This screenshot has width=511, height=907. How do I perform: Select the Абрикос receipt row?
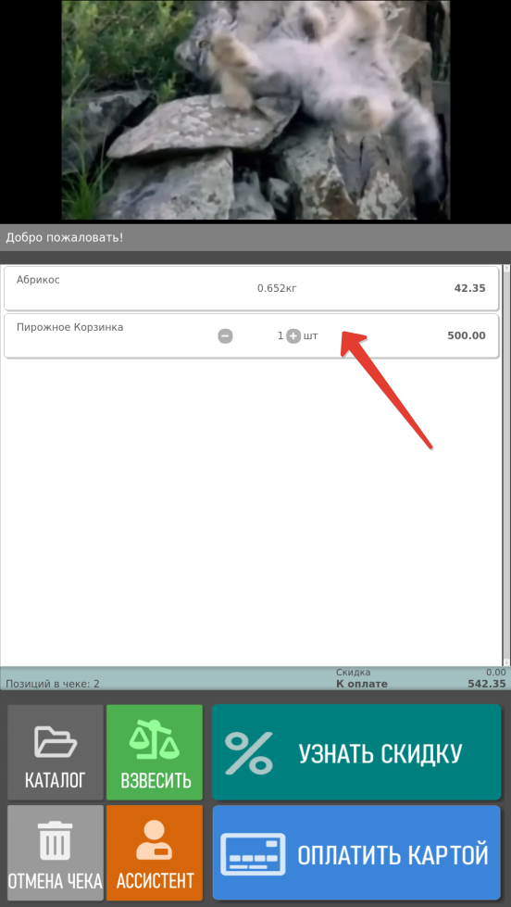tap(251, 288)
